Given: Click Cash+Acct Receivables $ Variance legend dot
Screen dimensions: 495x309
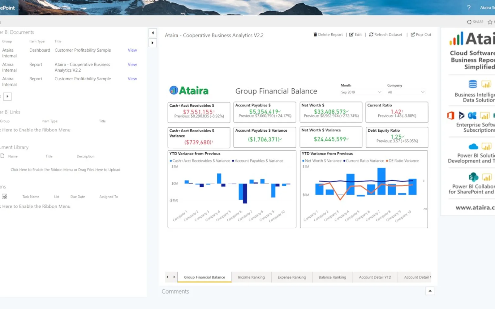Looking at the screenshot, I should (171, 161).
